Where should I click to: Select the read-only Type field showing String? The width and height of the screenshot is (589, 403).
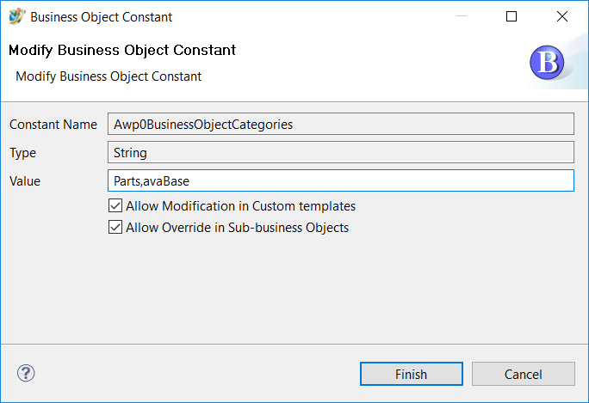coord(340,153)
